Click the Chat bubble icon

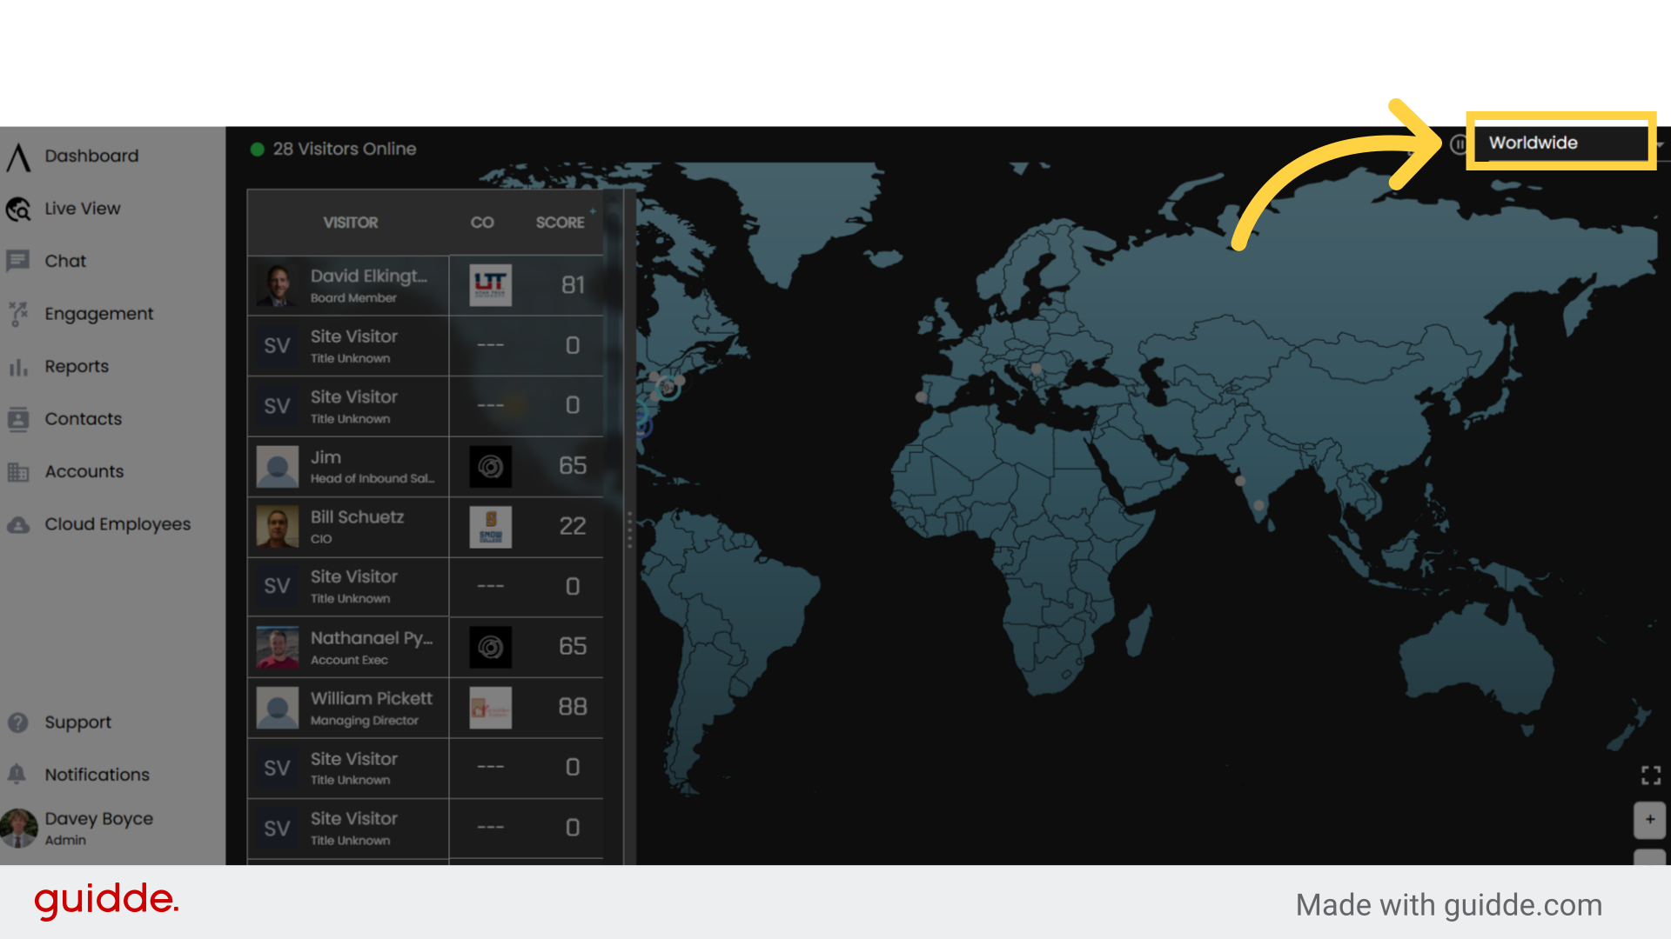(x=17, y=261)
